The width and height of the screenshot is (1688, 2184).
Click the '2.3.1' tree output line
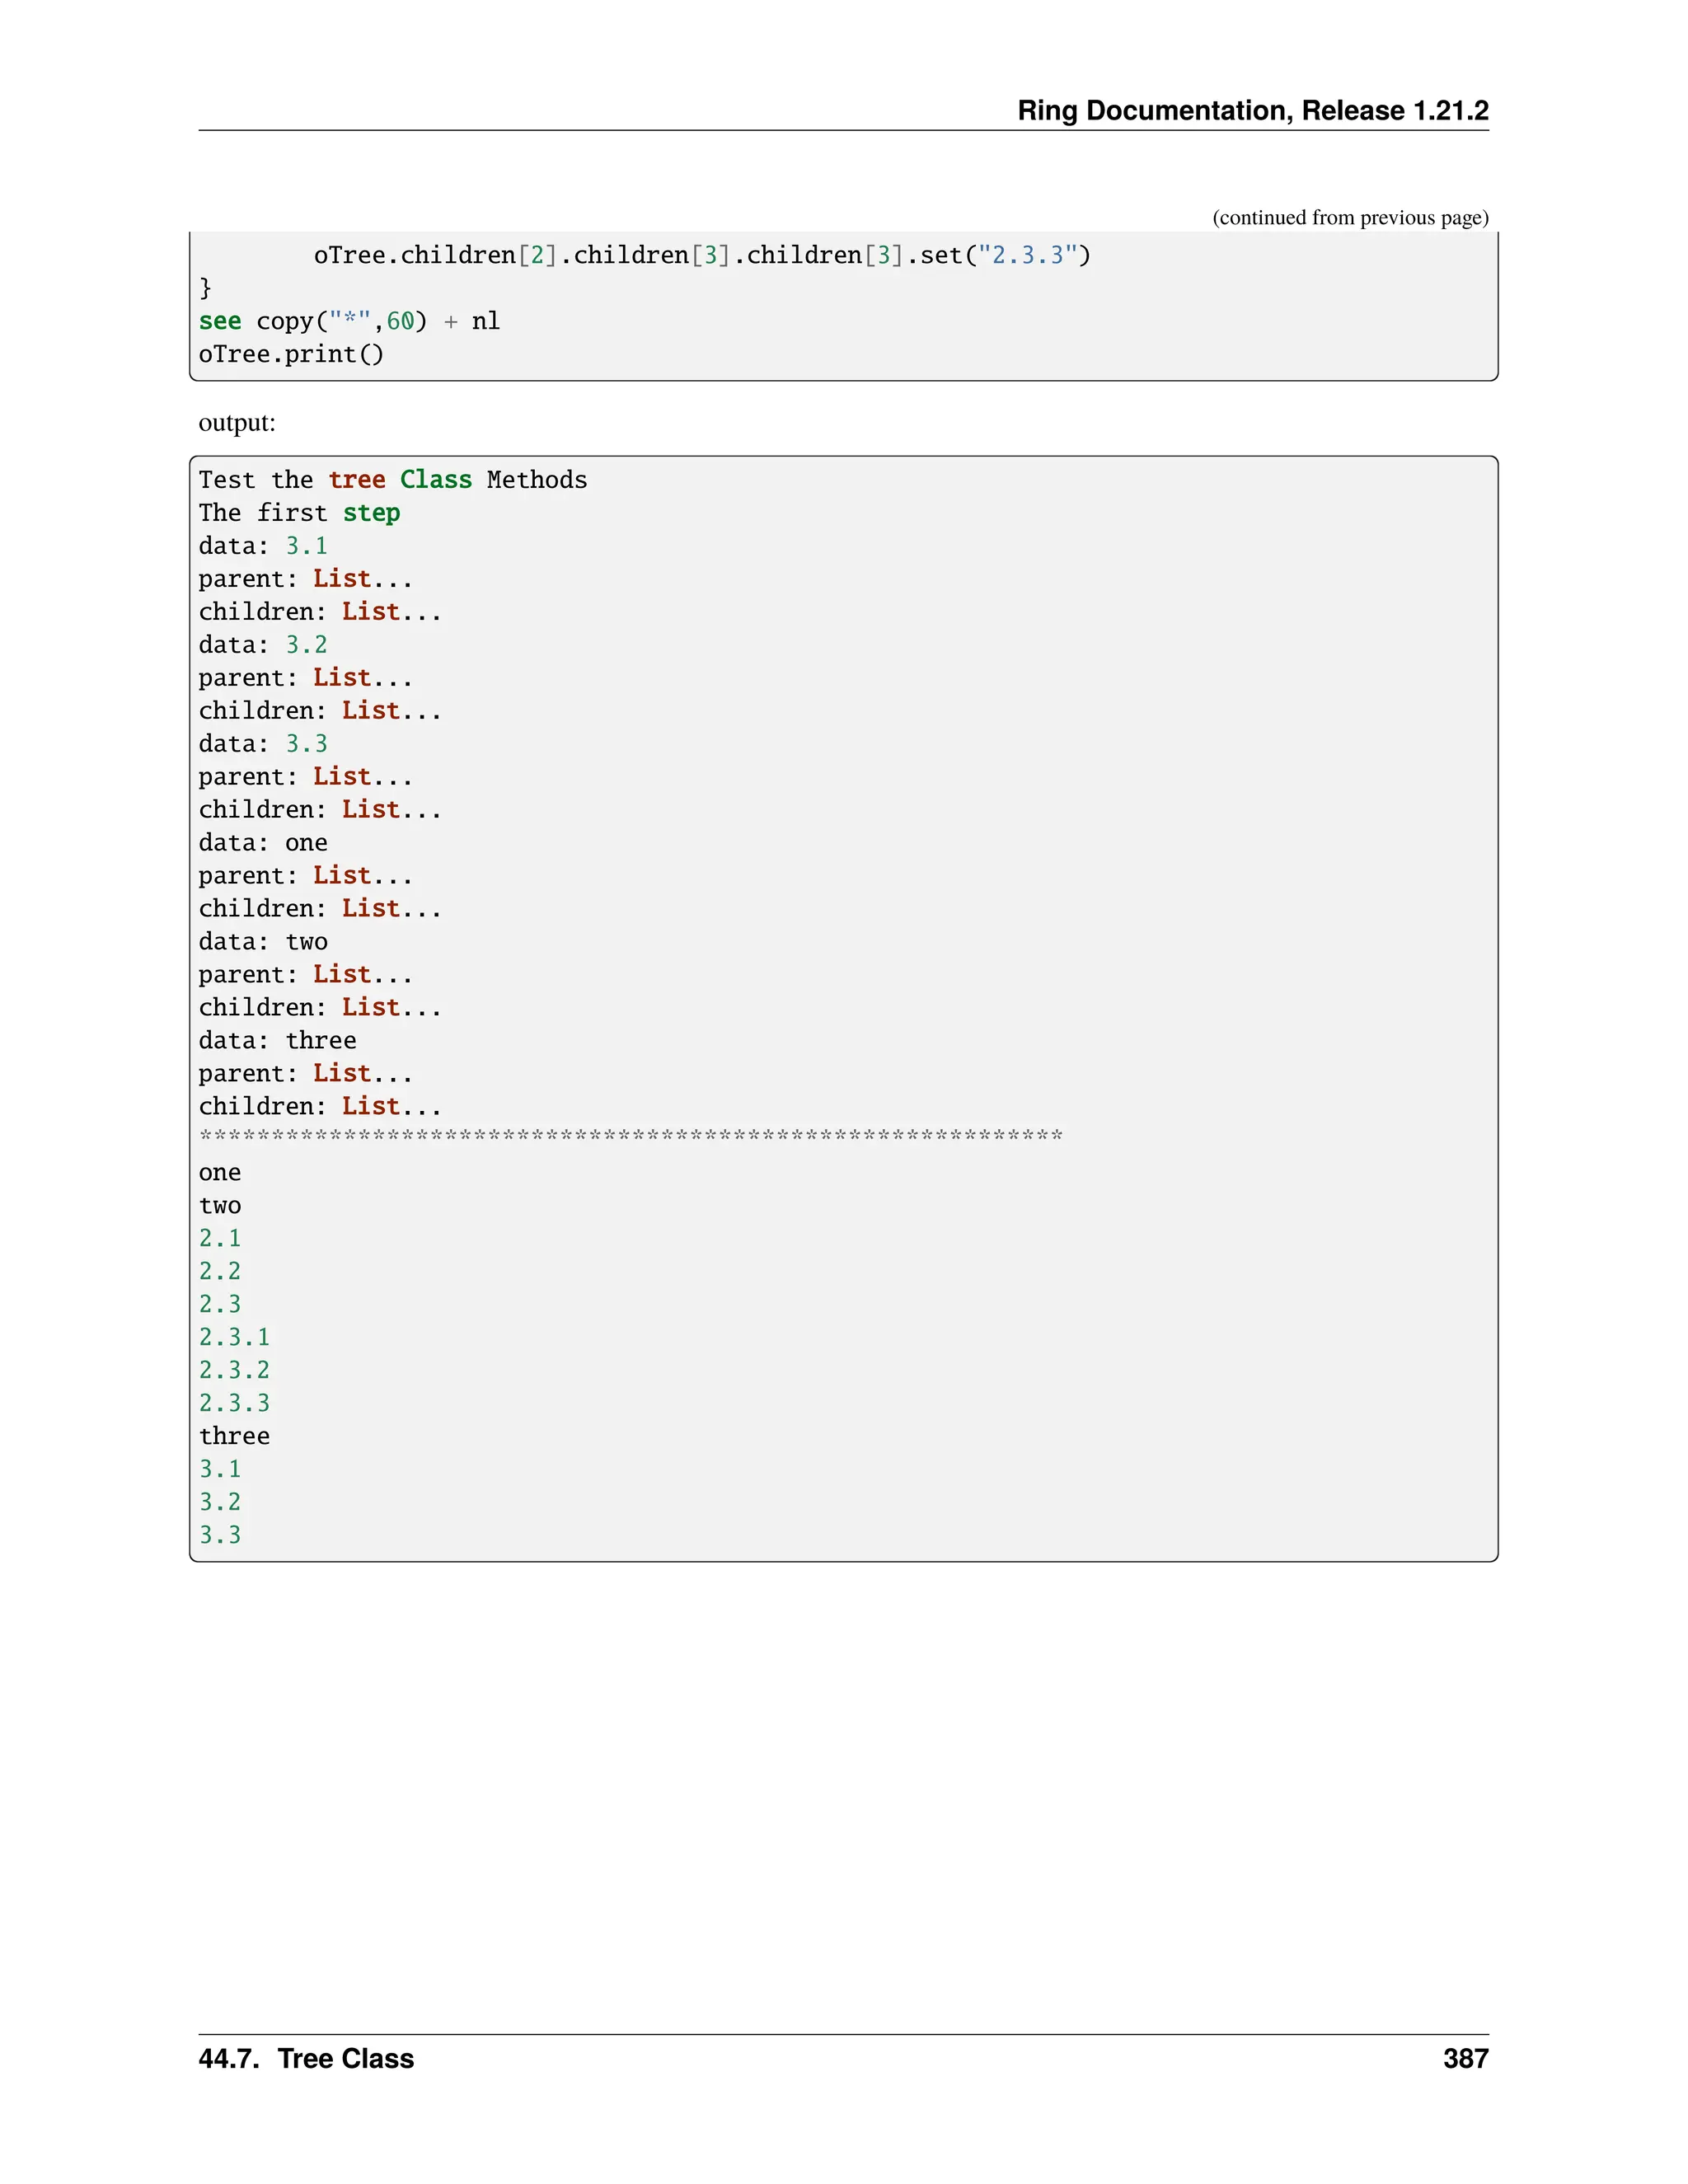click(x=234, y=1337)
